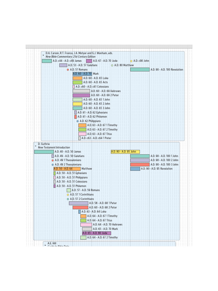This screenshot has width=218, height=291.
Task: Click the A.D. 60 - A.D. 68 2 Peter bar
Action: [80, 207]
